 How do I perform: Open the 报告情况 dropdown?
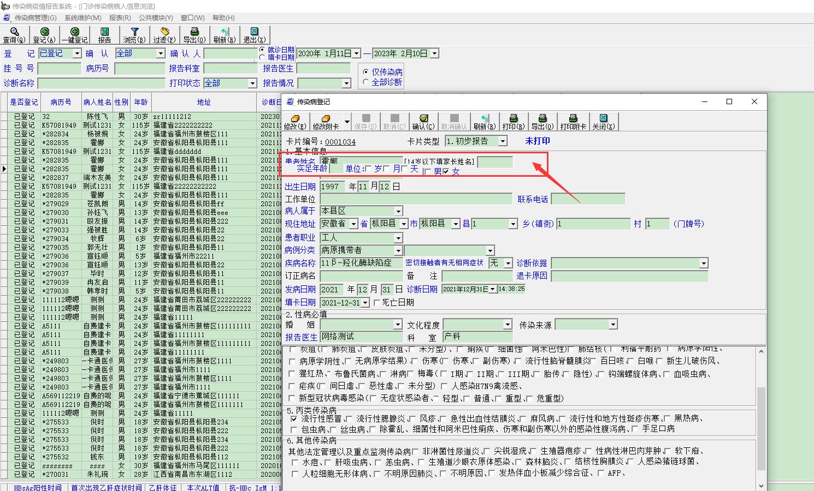pos(346,83)
